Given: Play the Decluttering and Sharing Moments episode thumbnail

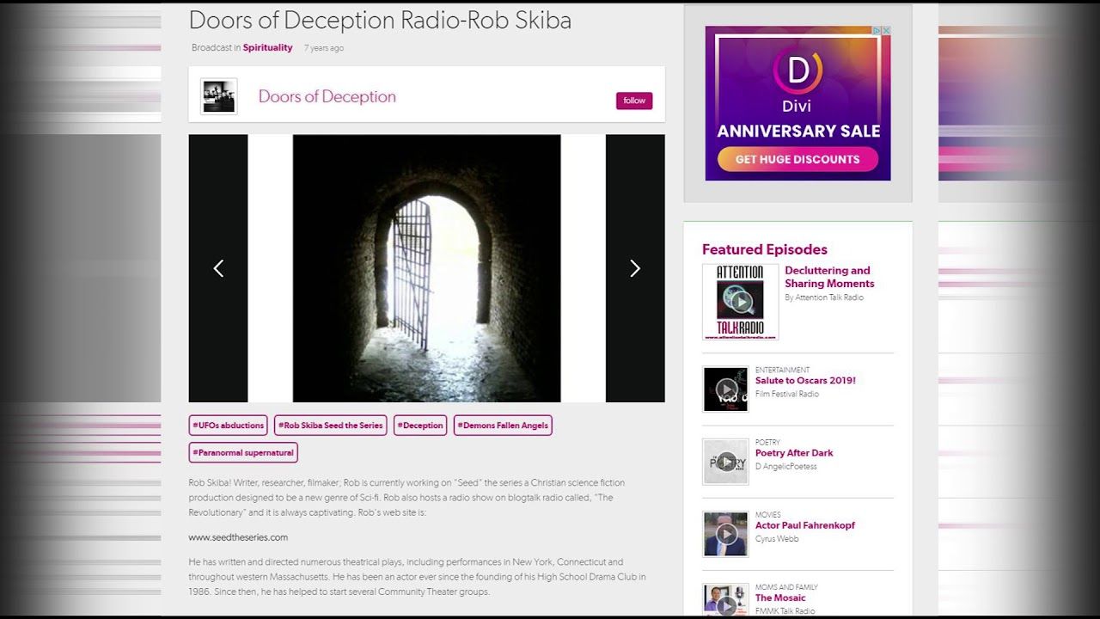Looking at the screenshot, I should pos(740,302).
